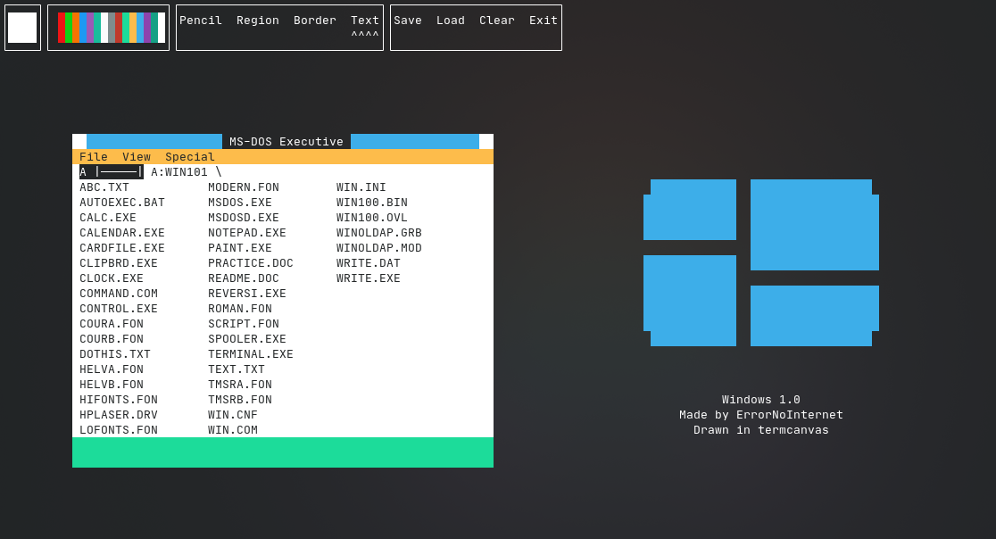Screen dimensions: 996x539
Task: Click WIN100.BIN in the file list
Action: (371, 203)
